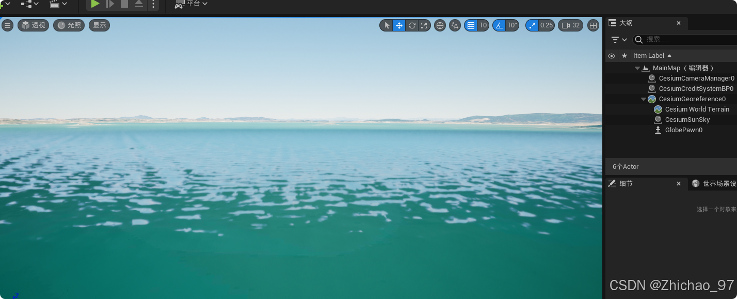The width and height of the screenshot is (737, 299).
Task: Click the GlobePawn0 pawn icon
Action: [658, 130]
